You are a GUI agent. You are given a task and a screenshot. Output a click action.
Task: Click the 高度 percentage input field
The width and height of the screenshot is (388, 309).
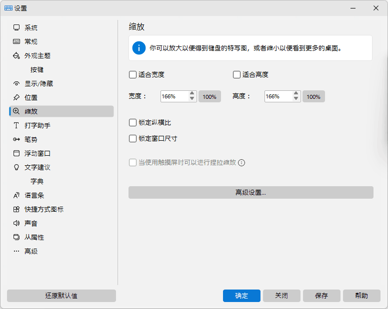pyautogui.click(x=278, y=96)
